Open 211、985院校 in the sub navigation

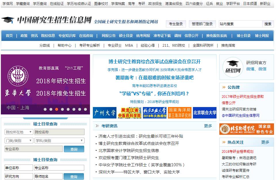click(174, 46)
